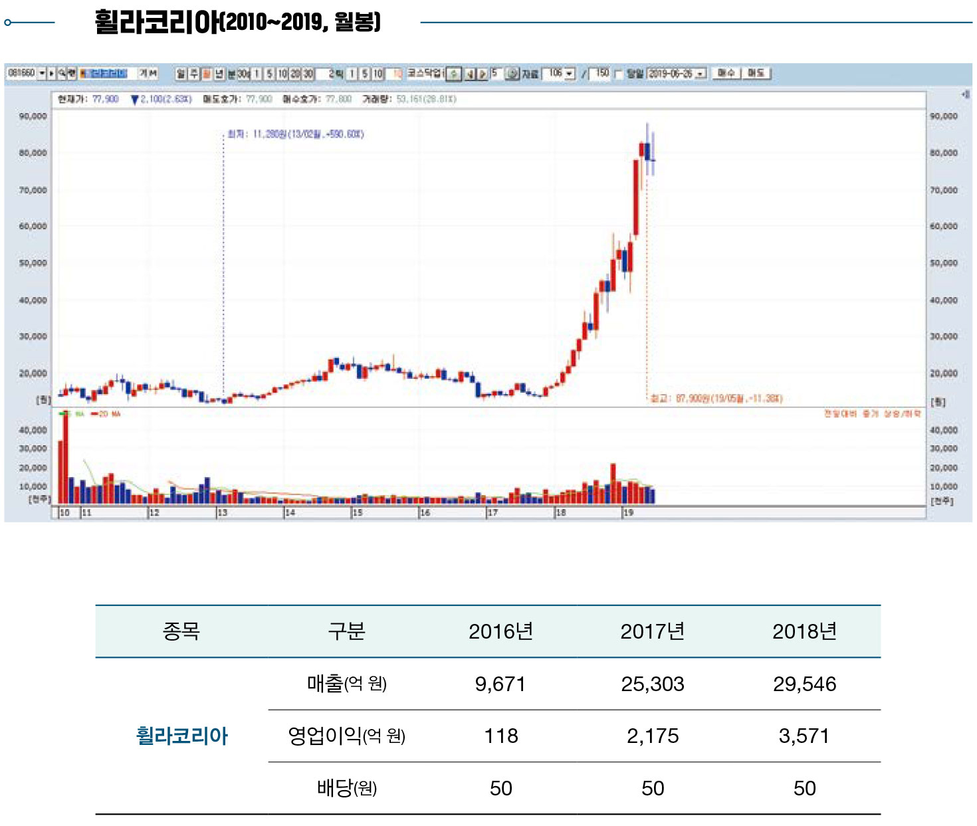Click the next (right arrow) icon
Image resolution: width=977 pixels, height=826 pixels.
pyautogui.click(x=482, y=74)
